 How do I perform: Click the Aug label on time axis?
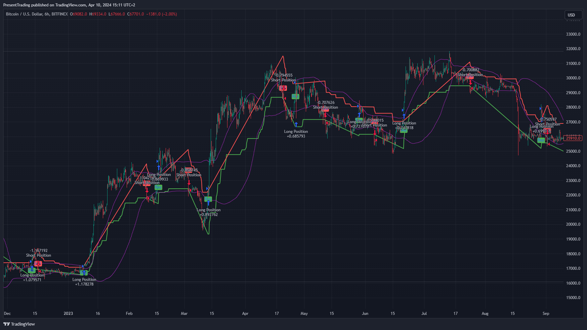[x=485, y=314]
